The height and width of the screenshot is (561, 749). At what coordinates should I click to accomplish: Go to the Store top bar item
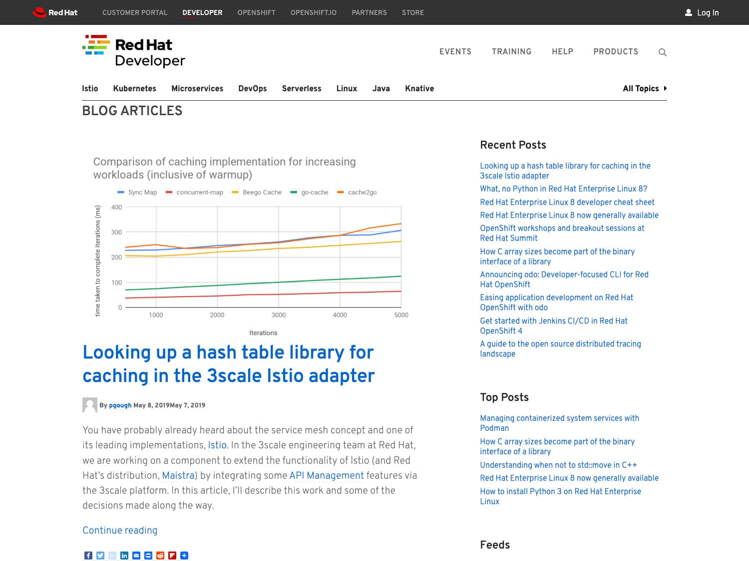click(413, 12)
